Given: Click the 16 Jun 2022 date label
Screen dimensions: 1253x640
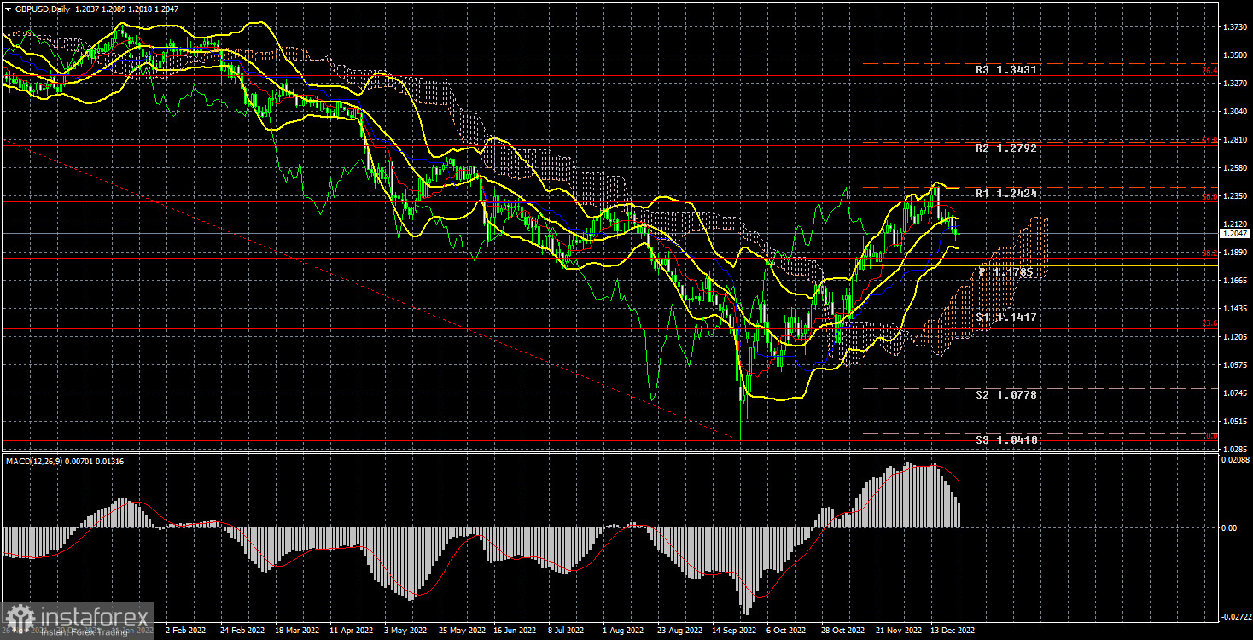Looking at the screenshot, I should pyautogui.click(x=515, y=631).
